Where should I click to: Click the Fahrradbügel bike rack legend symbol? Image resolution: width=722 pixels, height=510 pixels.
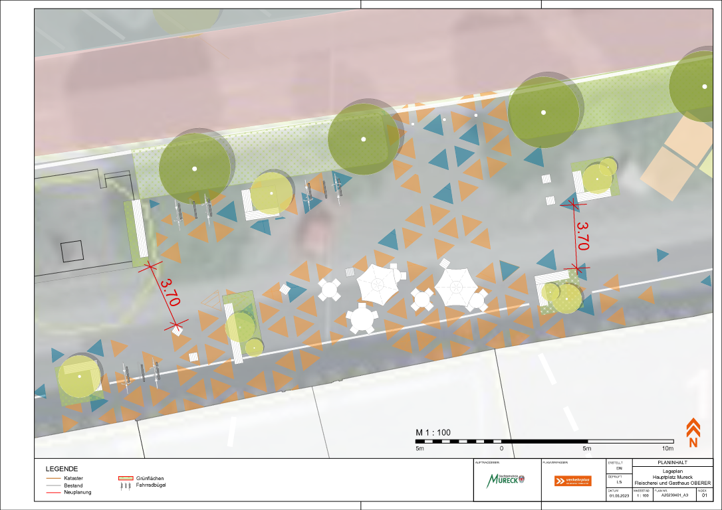(x=124, y=485)
